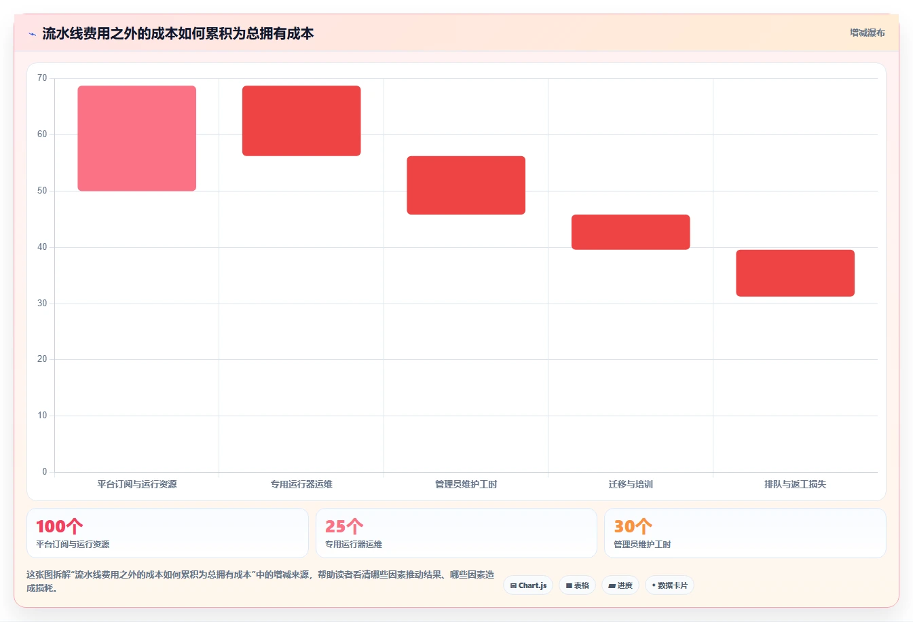Open the 100个 平台订阅与运行资源 card
The width and height of the screenshot is (913, 622).
[168, 533]
